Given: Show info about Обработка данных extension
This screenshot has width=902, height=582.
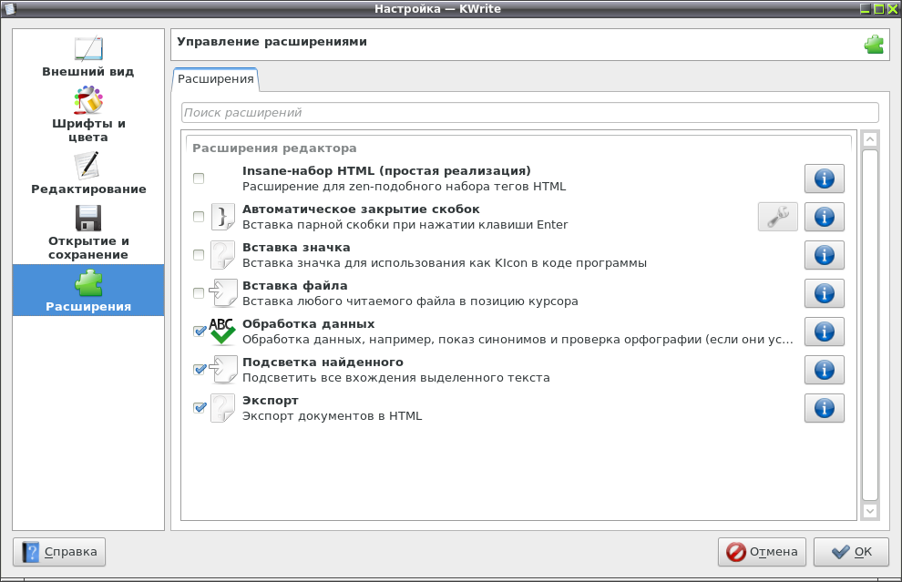Looking at the screenshot, I should pos(824,332).
